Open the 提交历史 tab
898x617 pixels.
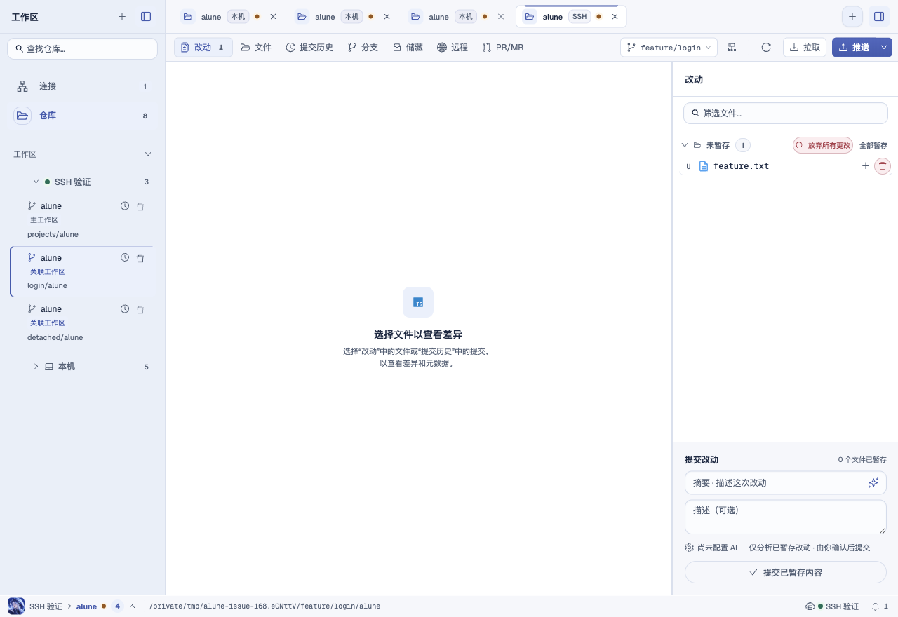[x=309, y=48]
